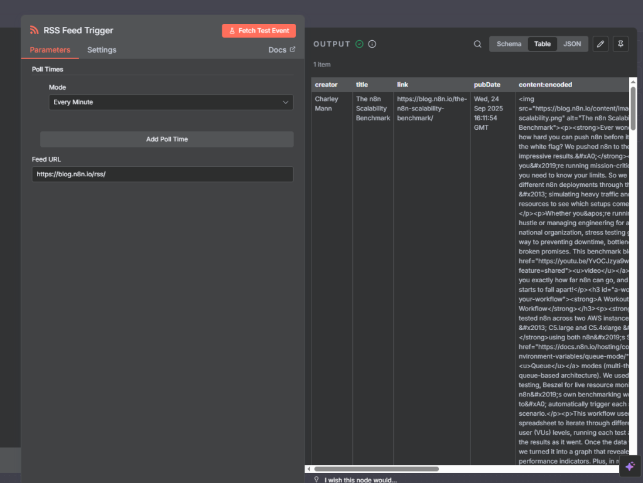
Task: Switch output view to JSON
Action: click(572, 44)
